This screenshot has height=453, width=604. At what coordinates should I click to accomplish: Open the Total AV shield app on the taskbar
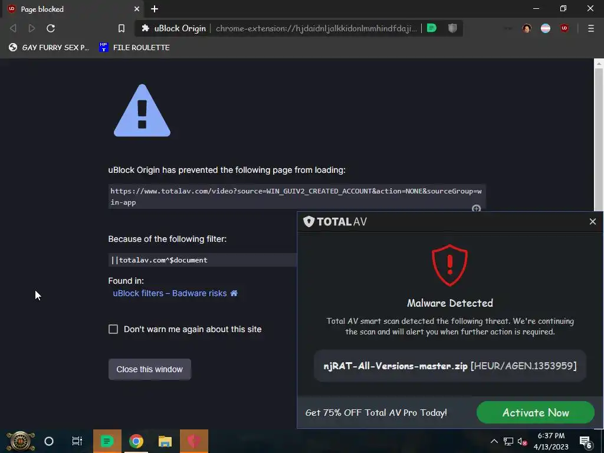(194, 441)
